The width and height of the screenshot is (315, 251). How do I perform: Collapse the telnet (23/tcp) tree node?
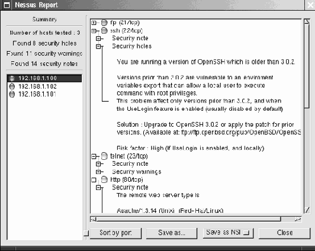tap(94, 156)
